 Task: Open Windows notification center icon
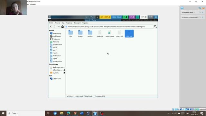click(x=202, y=113)
